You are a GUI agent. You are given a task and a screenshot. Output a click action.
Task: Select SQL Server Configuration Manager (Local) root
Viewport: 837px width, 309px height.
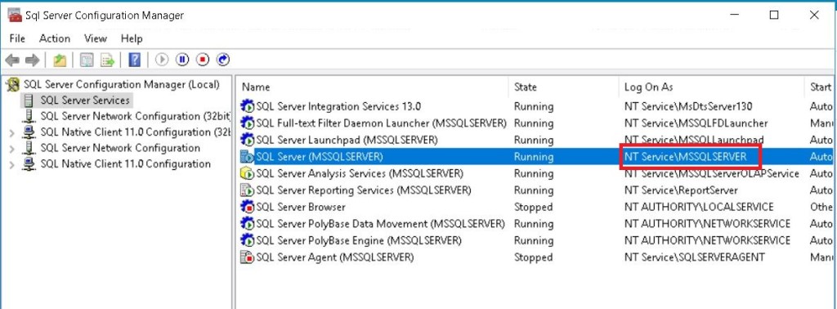[122, 84]
